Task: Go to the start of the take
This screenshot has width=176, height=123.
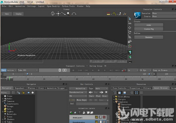Action: point(80,70)
